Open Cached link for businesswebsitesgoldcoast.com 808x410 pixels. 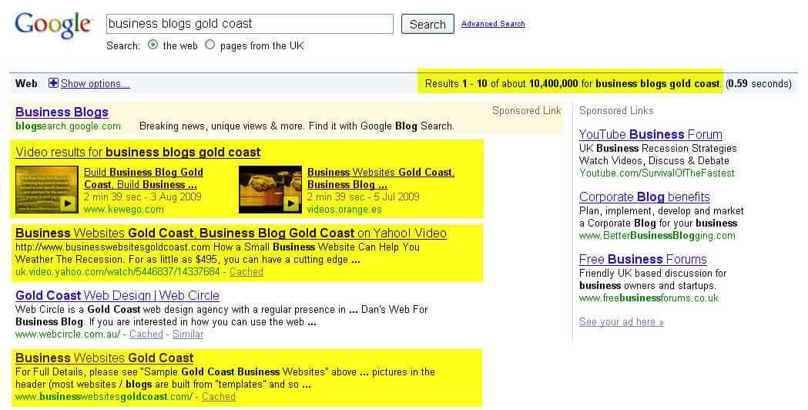pyautogui.click(x=219, y=397)
